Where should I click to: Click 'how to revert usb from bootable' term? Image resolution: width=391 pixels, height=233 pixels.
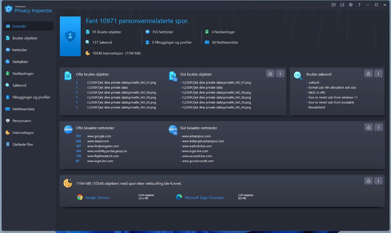point(331,102)
